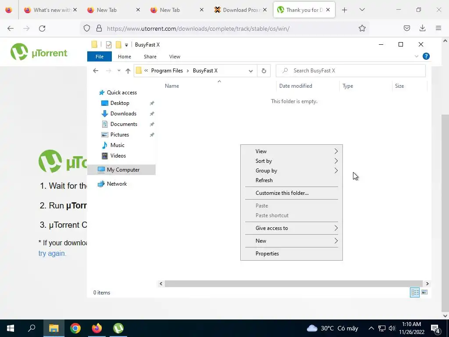Select Network in the navigation pane
This screenshot has height=337, width=449.
point(117,184)
